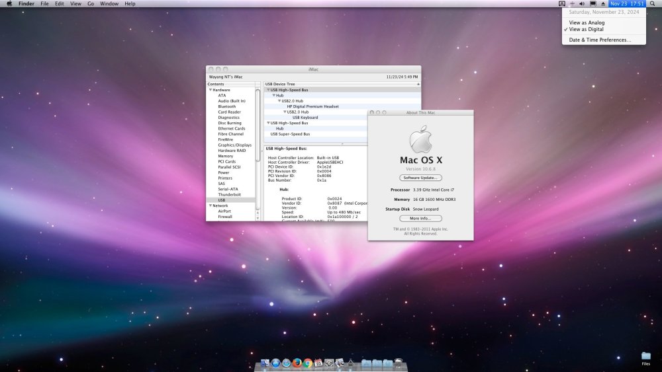Open the Files folder on desktop

[x=646, y=359]
